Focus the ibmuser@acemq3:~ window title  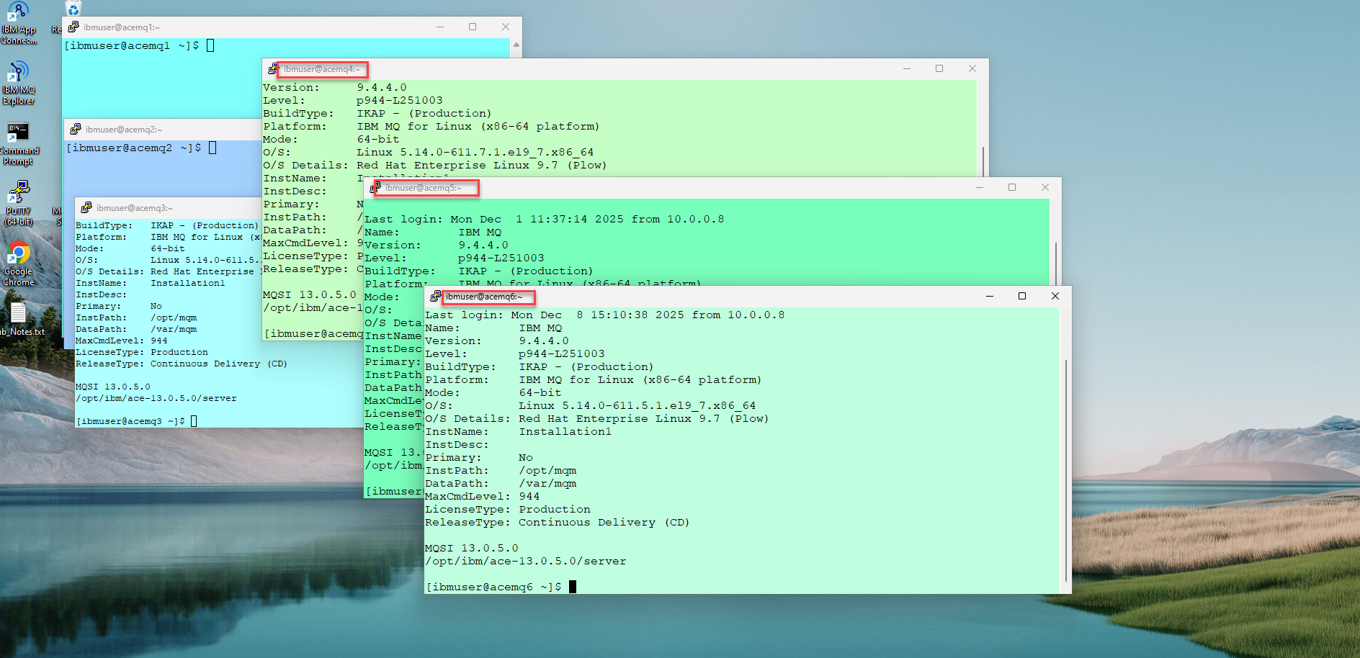pos(135,208)
